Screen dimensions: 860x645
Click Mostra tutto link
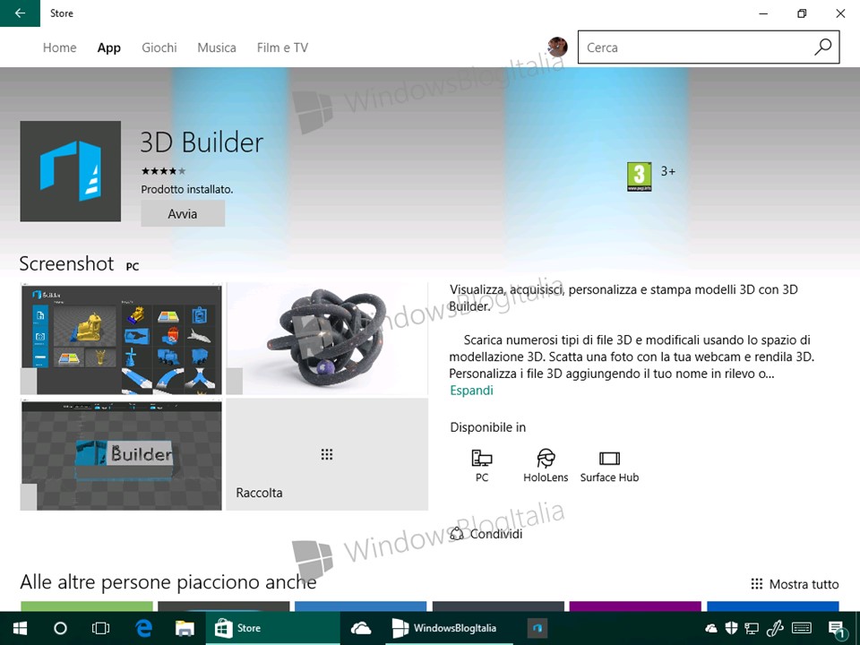click(x=795, y=584)
